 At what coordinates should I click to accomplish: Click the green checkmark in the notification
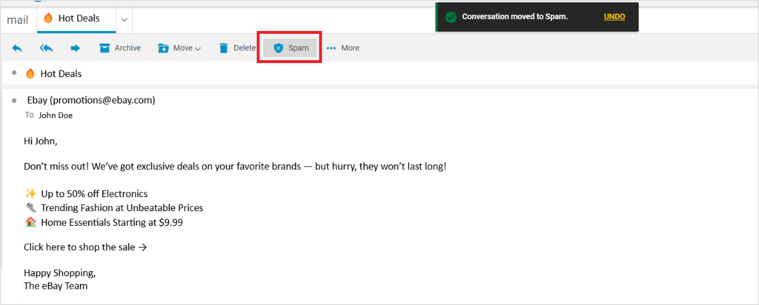pyautogui.click(x=450, y=17)
